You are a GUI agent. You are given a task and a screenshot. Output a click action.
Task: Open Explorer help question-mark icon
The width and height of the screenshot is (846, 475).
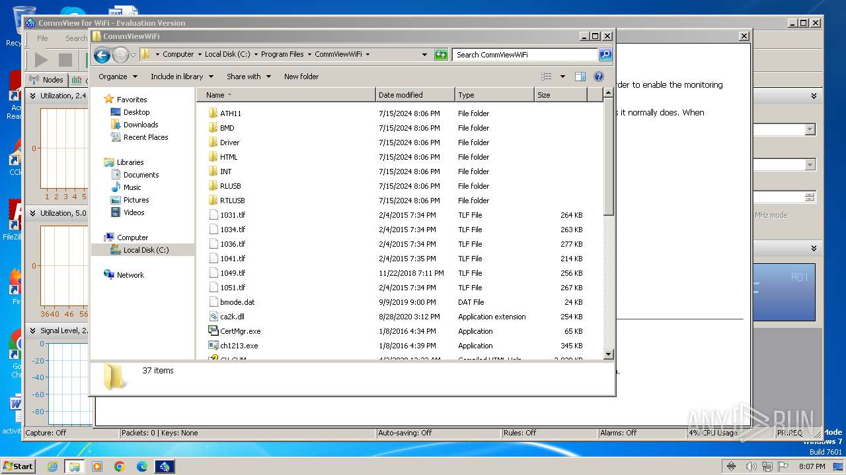pos(599,77)
